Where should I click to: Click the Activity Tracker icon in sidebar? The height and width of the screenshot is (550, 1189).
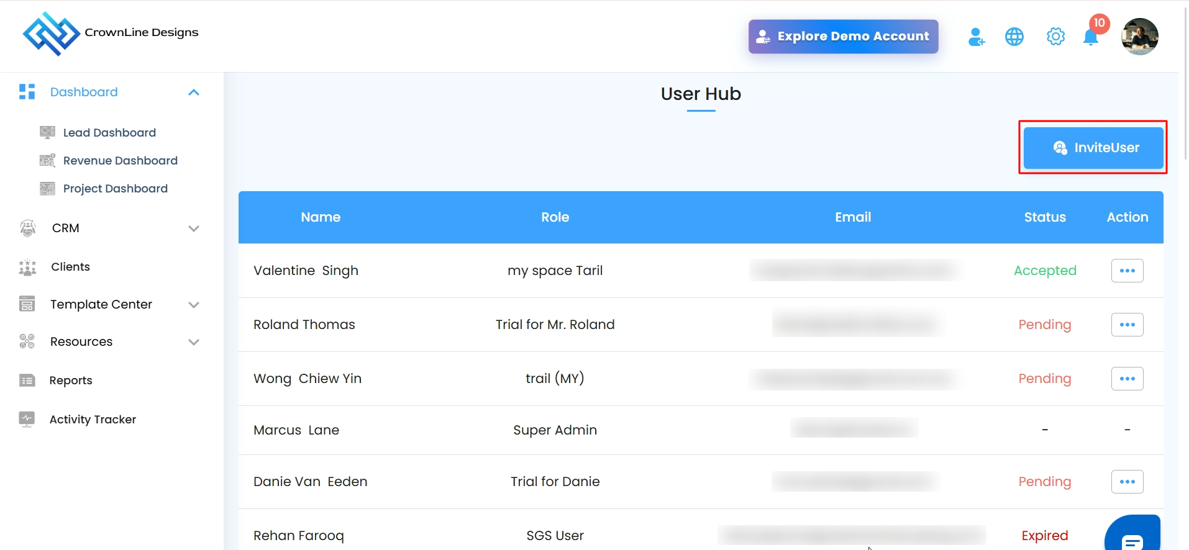pyautogui.click(x=27, y=419)
